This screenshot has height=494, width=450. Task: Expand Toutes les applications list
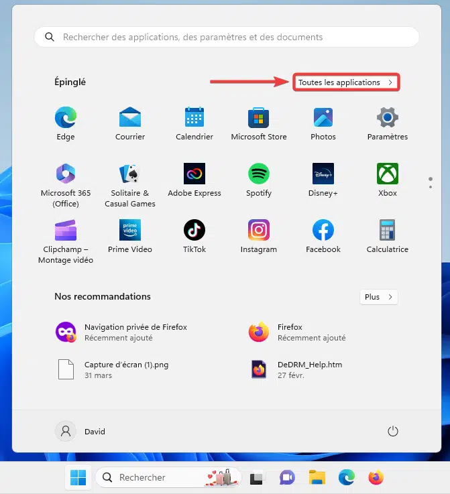(346, 82)
